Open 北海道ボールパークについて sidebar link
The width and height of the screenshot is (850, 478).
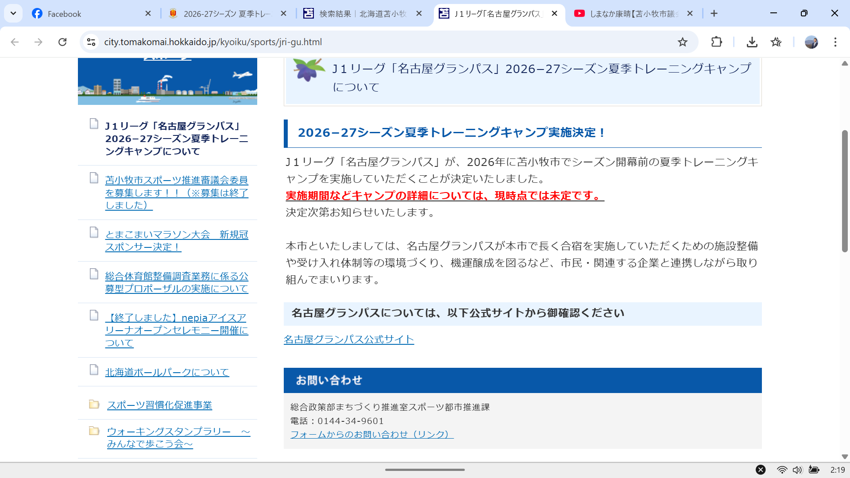point(167,372)
